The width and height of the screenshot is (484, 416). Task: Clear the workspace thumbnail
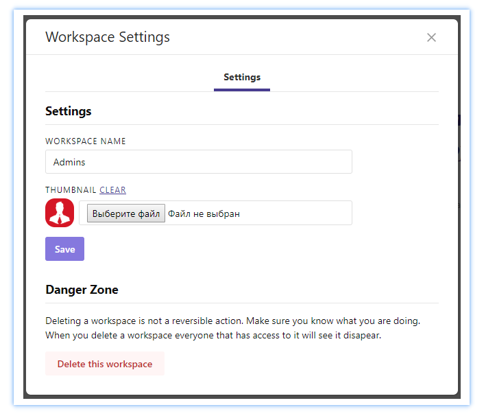pos(112,189)
